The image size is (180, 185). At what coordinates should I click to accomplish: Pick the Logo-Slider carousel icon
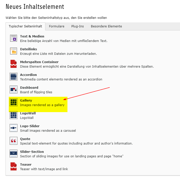pyautogui.click(x=14, y=128)
